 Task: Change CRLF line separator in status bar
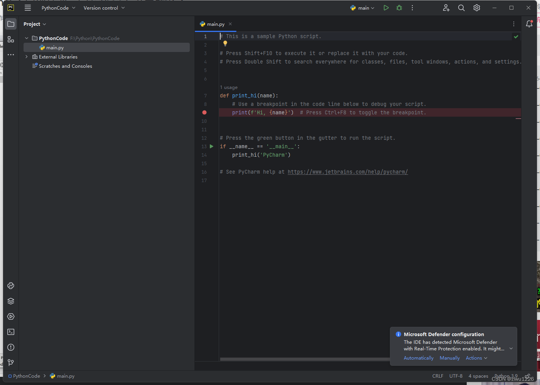438,376
